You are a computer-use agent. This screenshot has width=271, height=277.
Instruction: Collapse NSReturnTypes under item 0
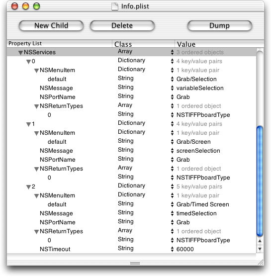pyautogui.click(x=36, y=106)
